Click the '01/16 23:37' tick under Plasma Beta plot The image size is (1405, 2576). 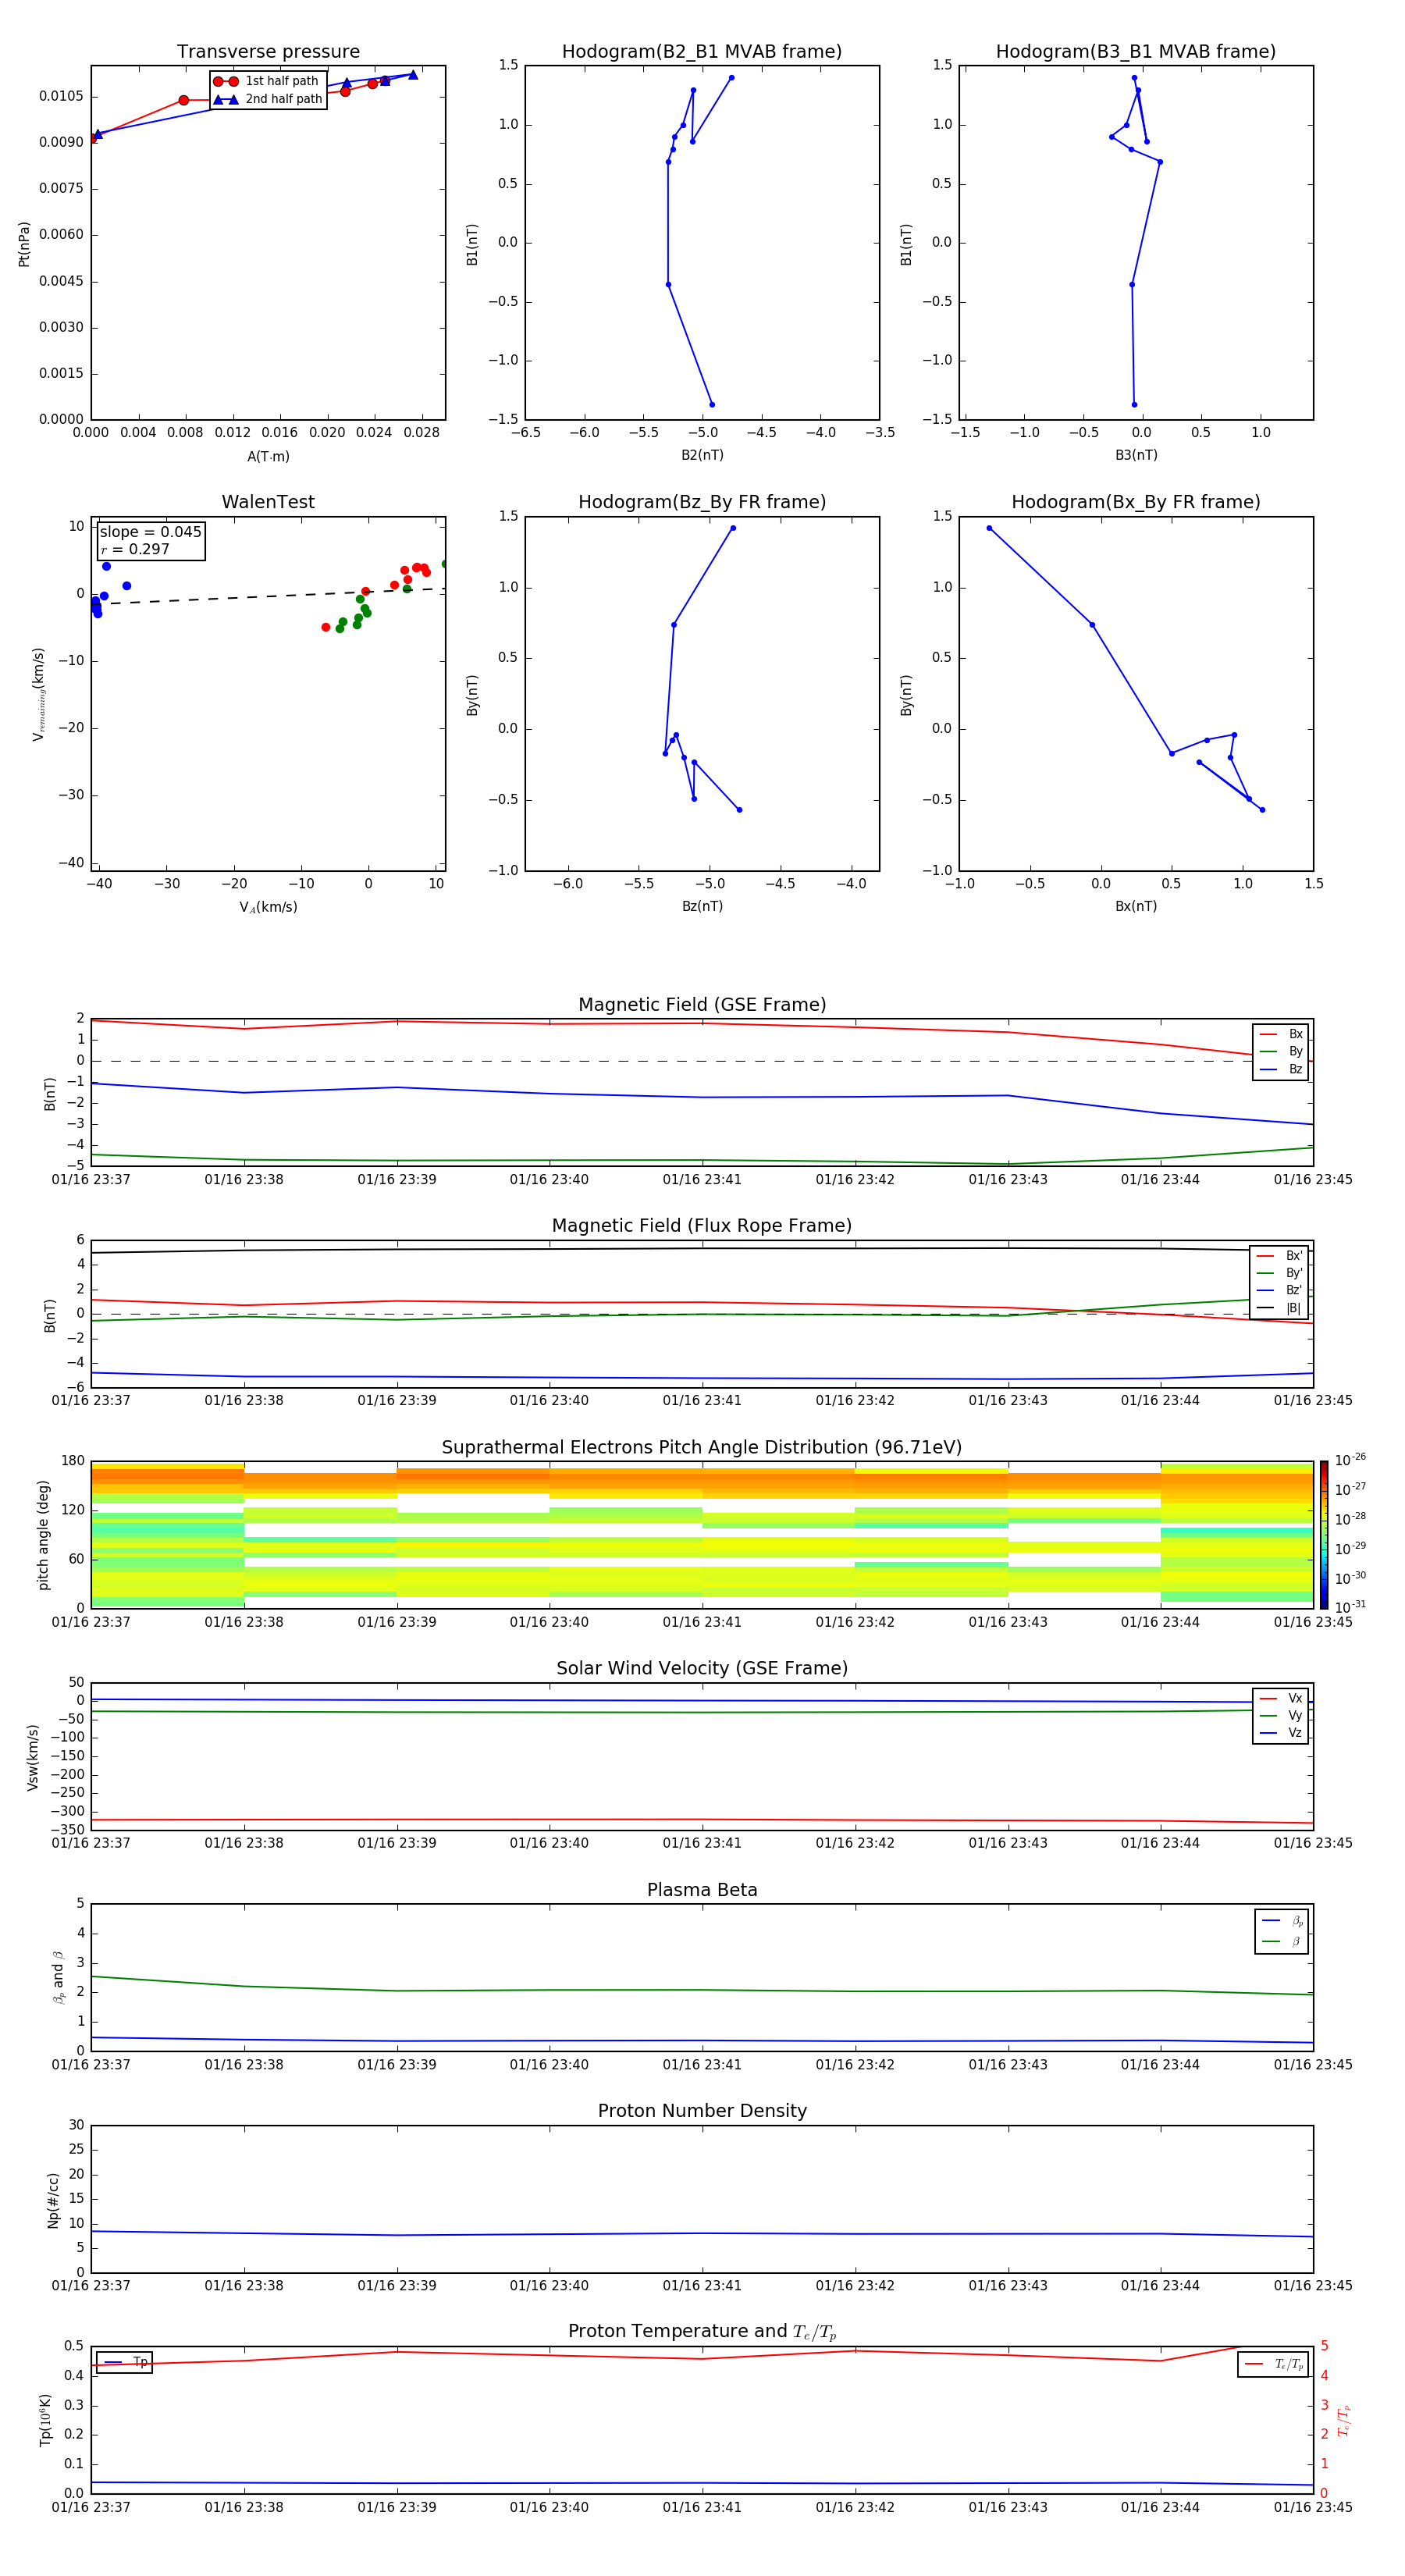pos(91,2064)
